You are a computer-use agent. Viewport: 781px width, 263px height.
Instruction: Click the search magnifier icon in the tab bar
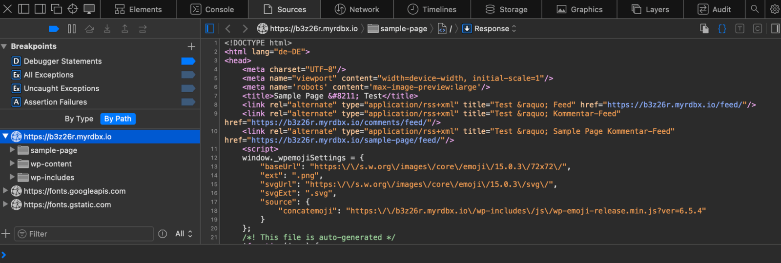coord(755,9)
